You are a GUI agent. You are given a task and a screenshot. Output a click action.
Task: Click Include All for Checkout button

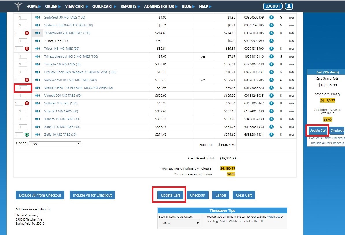tap(92, 195)
